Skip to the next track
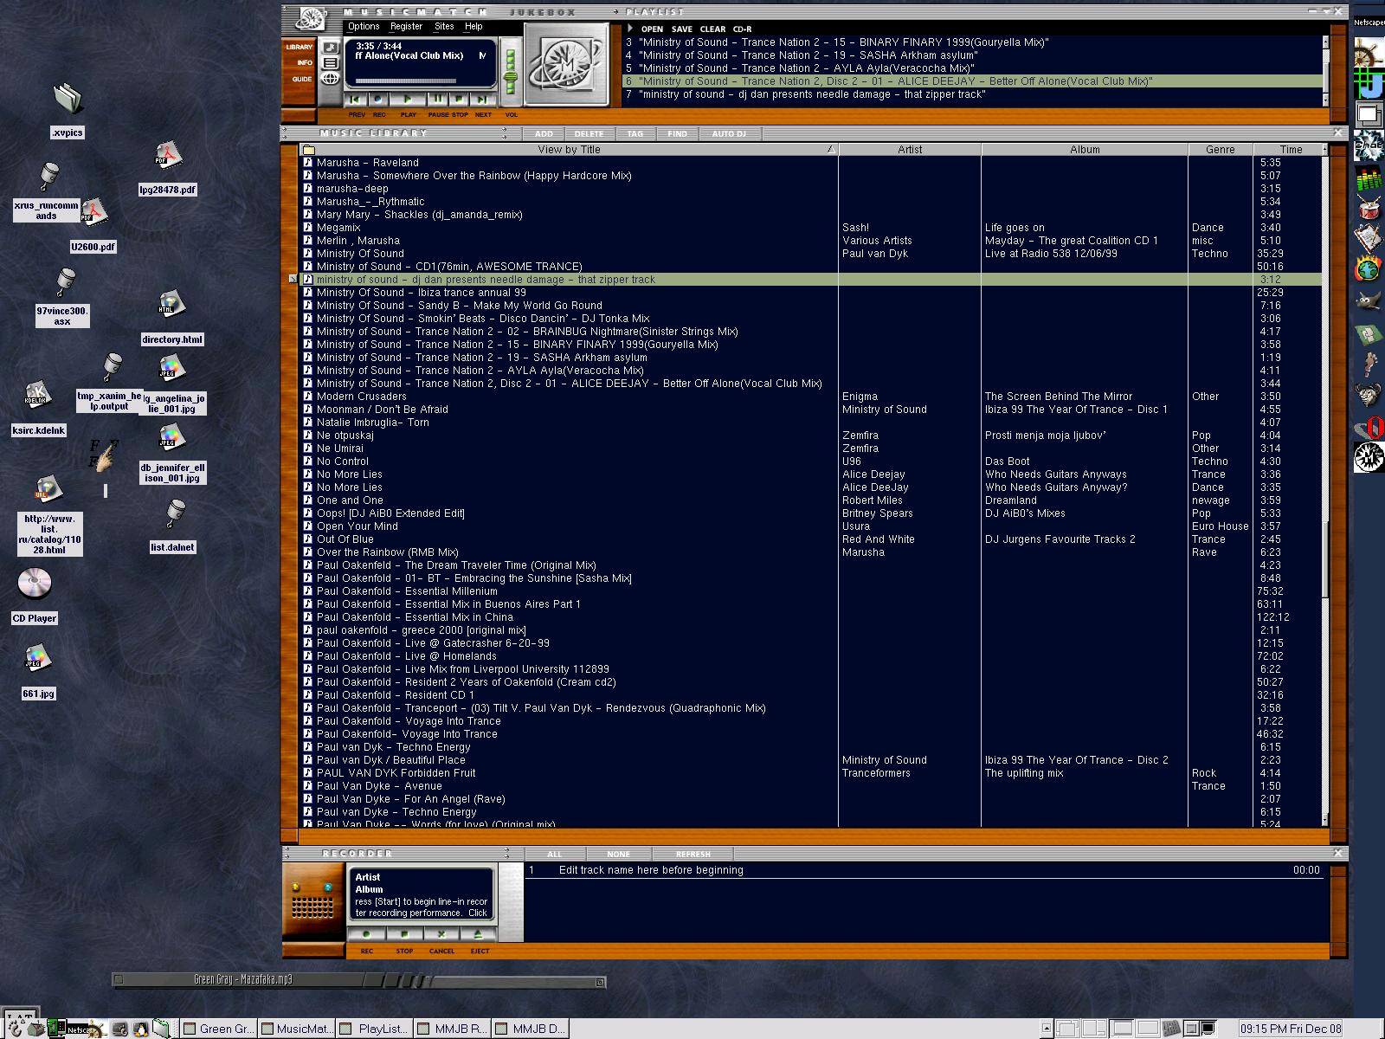This screenshot has height=1039, width=1385. pos(483,100)
